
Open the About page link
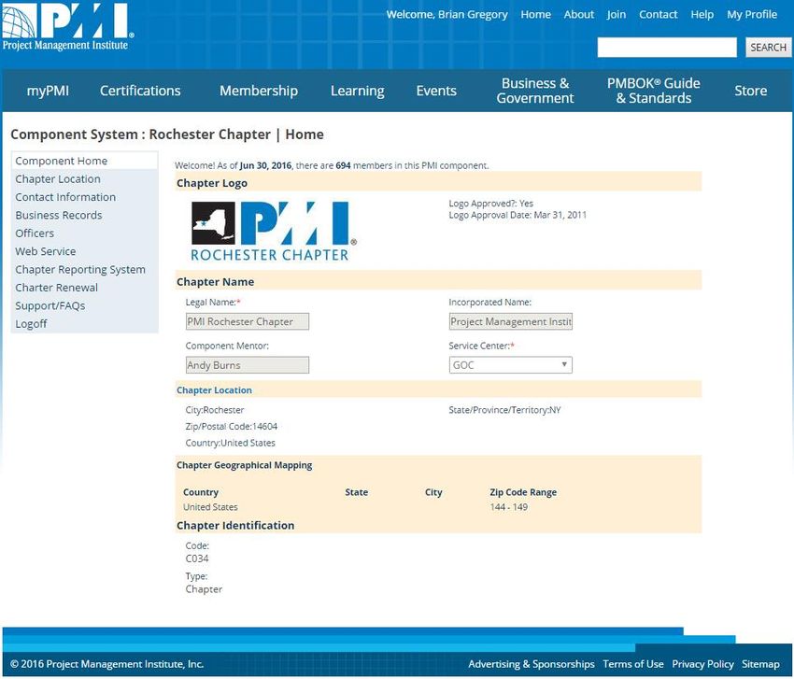(579, 14)
